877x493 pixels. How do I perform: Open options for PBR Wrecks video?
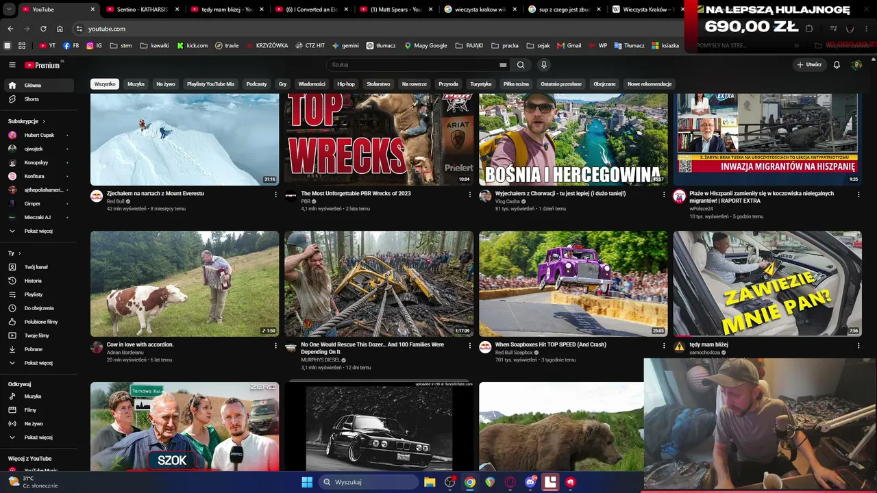470,194
